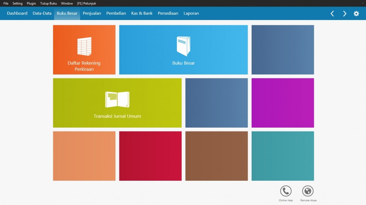Click the empty crimson red tile
Viewport: 366px width, 205px height.
click(150, 156)
